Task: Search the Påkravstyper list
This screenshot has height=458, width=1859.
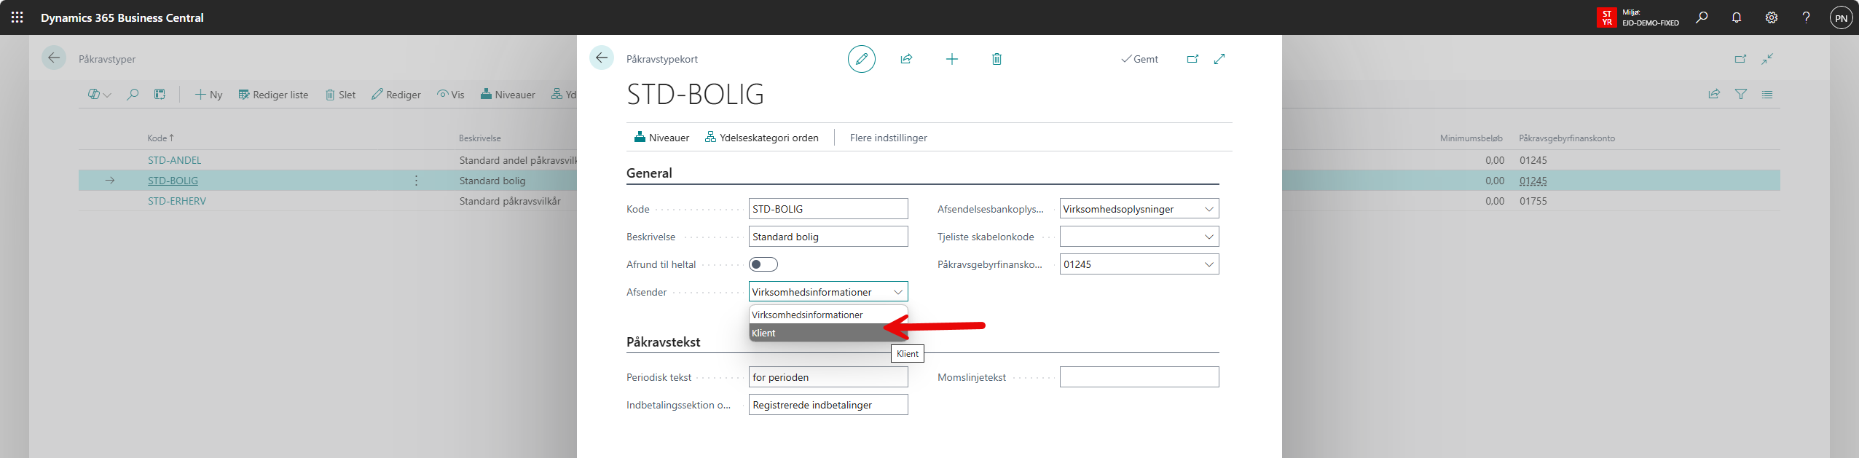Action: coord(133,95)
